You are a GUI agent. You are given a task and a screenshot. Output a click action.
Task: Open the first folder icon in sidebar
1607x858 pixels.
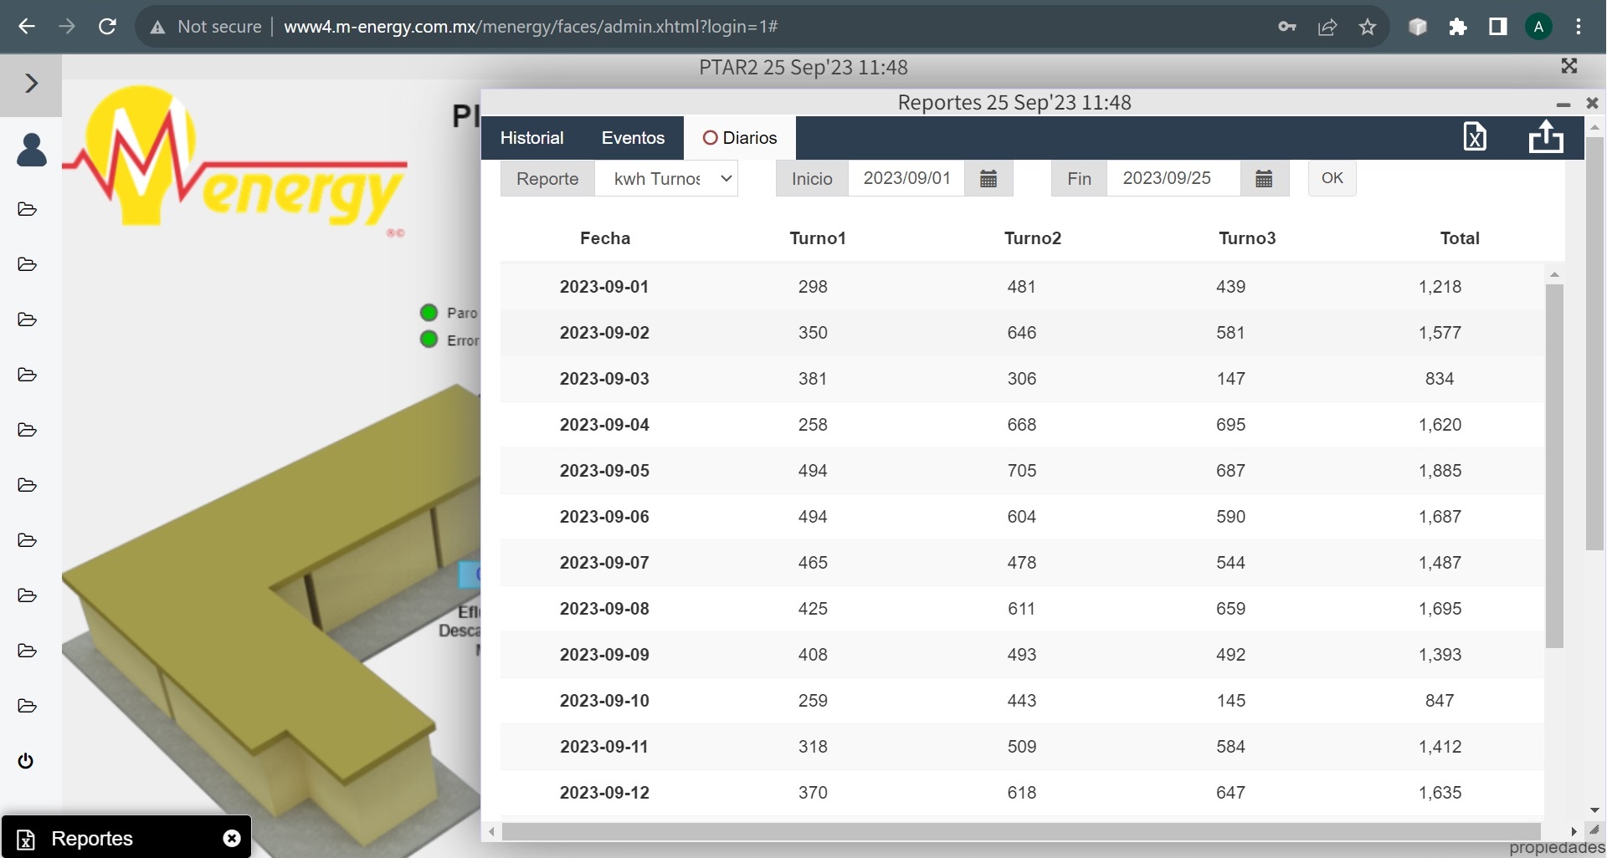[x=27, y=209]
